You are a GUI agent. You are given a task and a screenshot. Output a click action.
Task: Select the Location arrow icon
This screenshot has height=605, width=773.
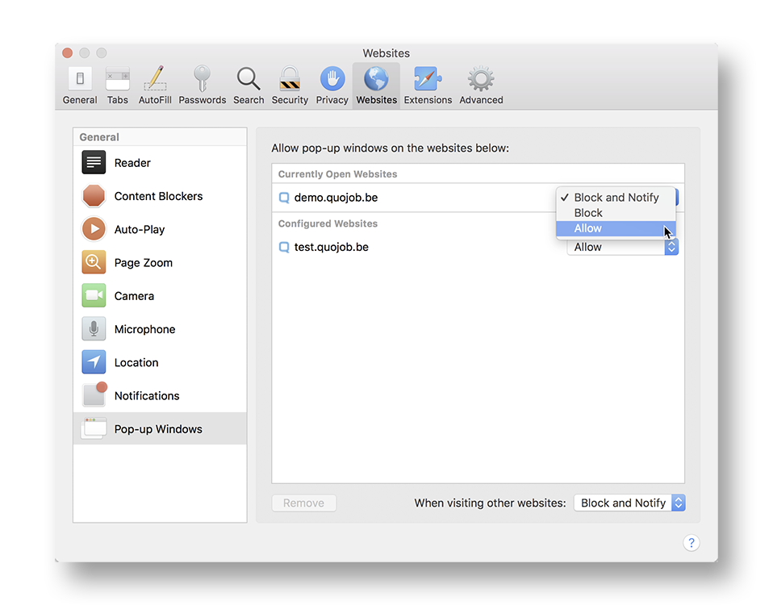(x=94, y=362)
